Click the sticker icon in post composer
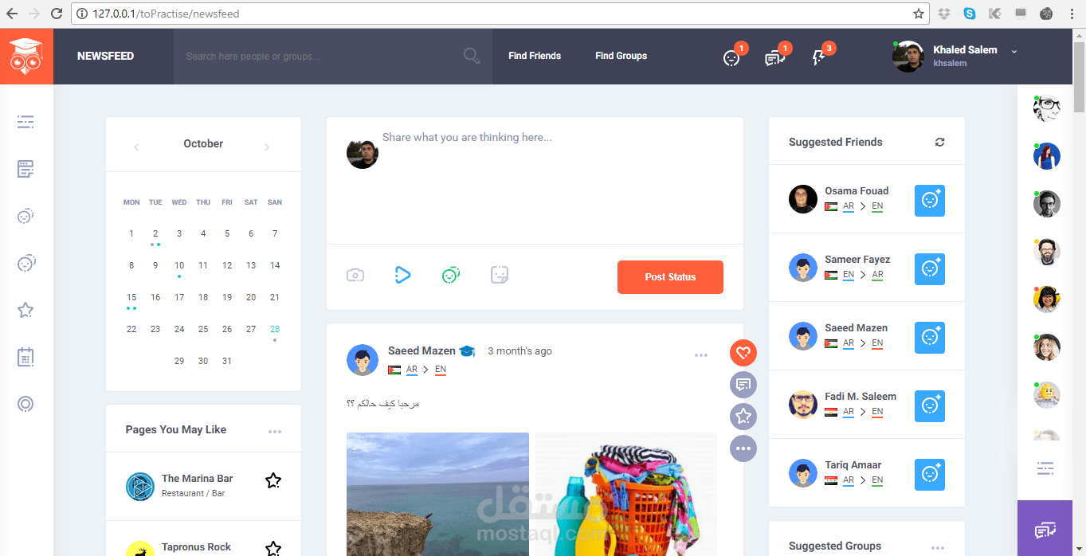The height and width of the screenshot is (556, 1086). click(500, 275)
